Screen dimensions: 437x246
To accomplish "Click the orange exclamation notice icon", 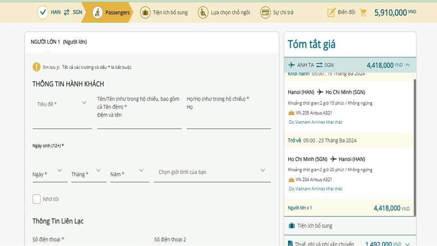I will (36, 67).
